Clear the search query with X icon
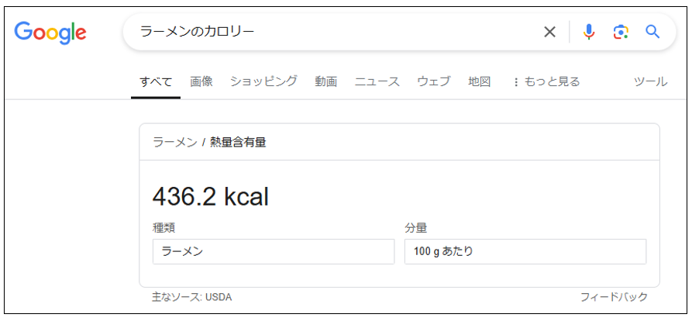The height and width of the screenshot is (321, 692). [x=549, y=32]
